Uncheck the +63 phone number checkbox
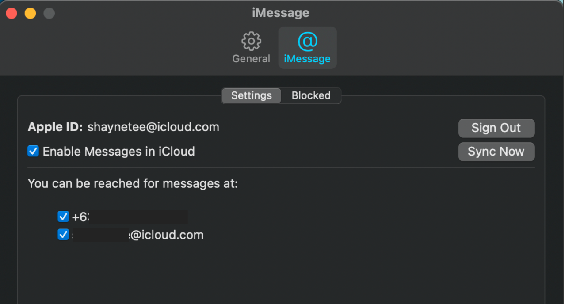Image resolution: width=565 pixels, height=304 pixels. [63, 217]
